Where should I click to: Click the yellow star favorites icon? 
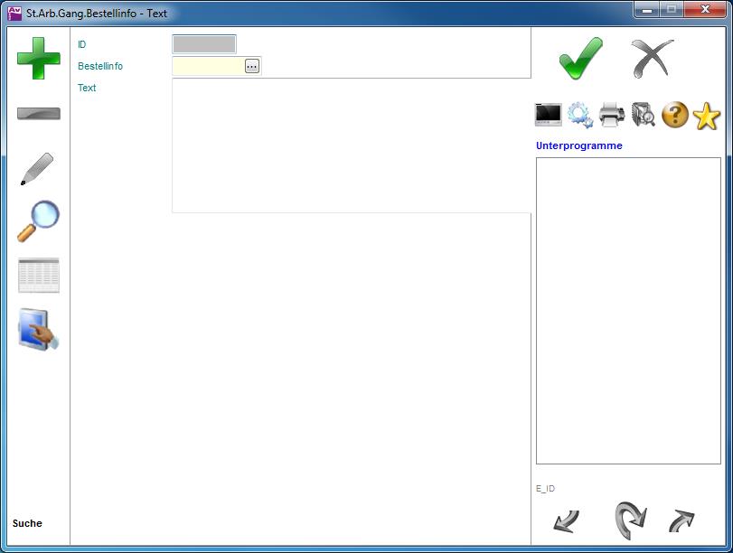click(x=706, y=116)
